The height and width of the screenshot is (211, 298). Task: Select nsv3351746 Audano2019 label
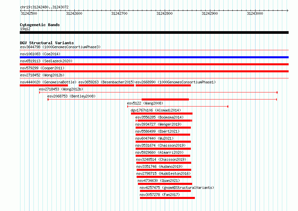point(159,166)
